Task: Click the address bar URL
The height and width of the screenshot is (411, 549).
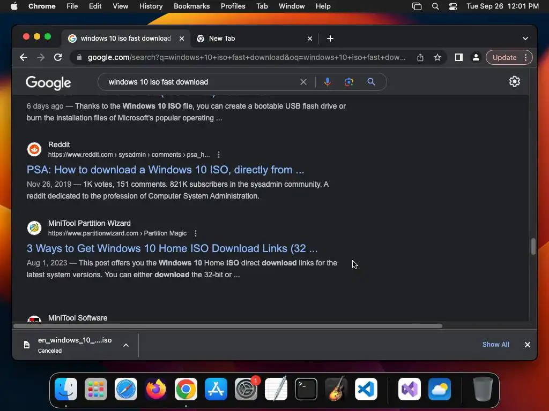Action: point(247,57)
